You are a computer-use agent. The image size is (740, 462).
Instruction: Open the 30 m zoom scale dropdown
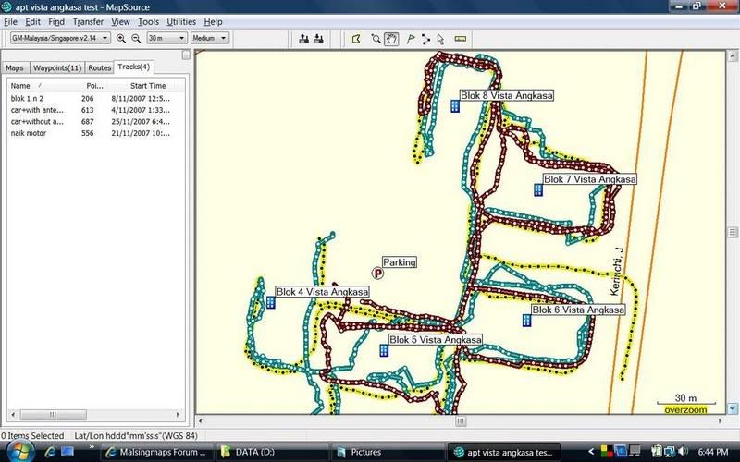click(x=166, y=38)
